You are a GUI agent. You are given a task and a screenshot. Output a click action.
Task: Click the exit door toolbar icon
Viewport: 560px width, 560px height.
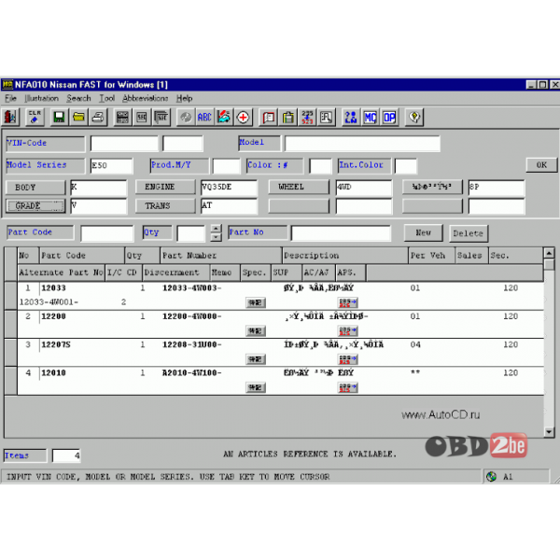point(10,117)
